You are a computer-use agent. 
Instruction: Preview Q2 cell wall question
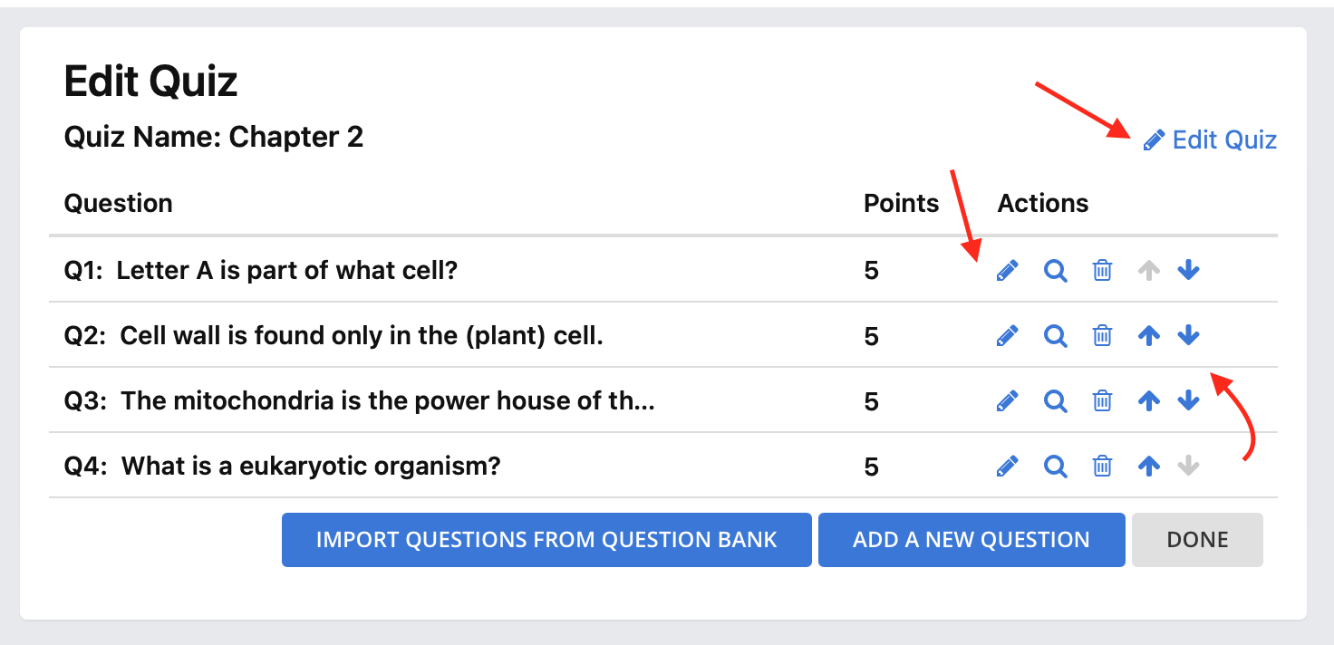pos(1055,335)
